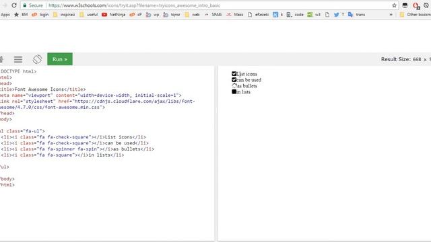Click the 'Result Size:' label
Viewport: 431px width, 242px height.
pyautogui.click(x=396, y=59)
